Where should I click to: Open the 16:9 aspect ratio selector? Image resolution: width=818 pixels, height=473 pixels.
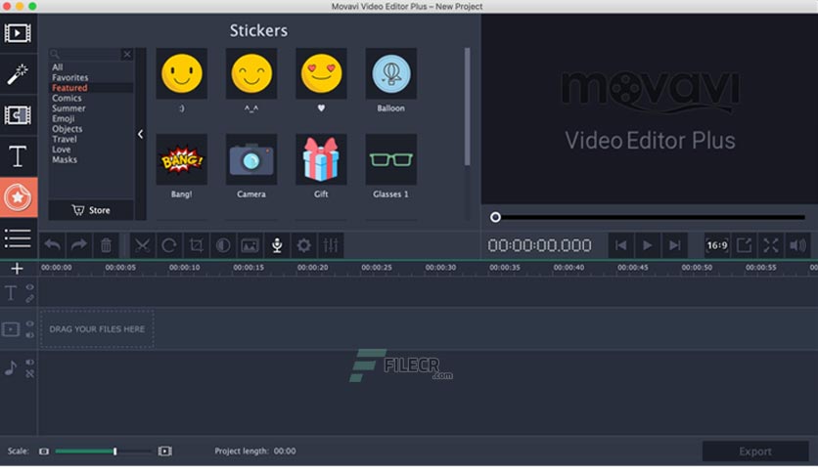click(717, 245)
